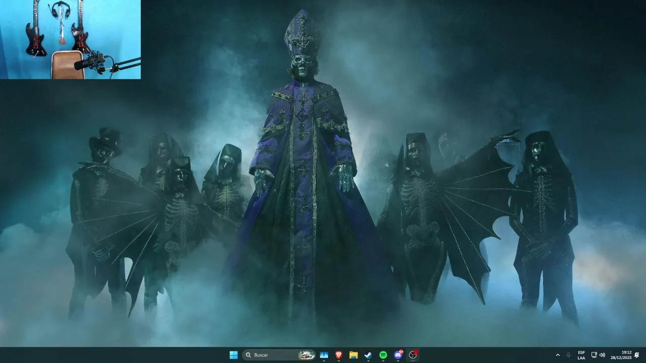Launch Brave browser from taskbar

(x=339, y=355)
